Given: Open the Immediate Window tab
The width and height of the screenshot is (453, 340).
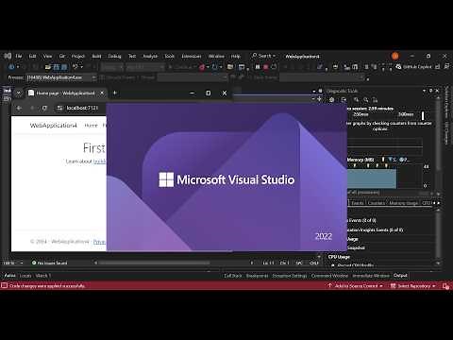Looking at the screenshot, I should pos(371,276).
